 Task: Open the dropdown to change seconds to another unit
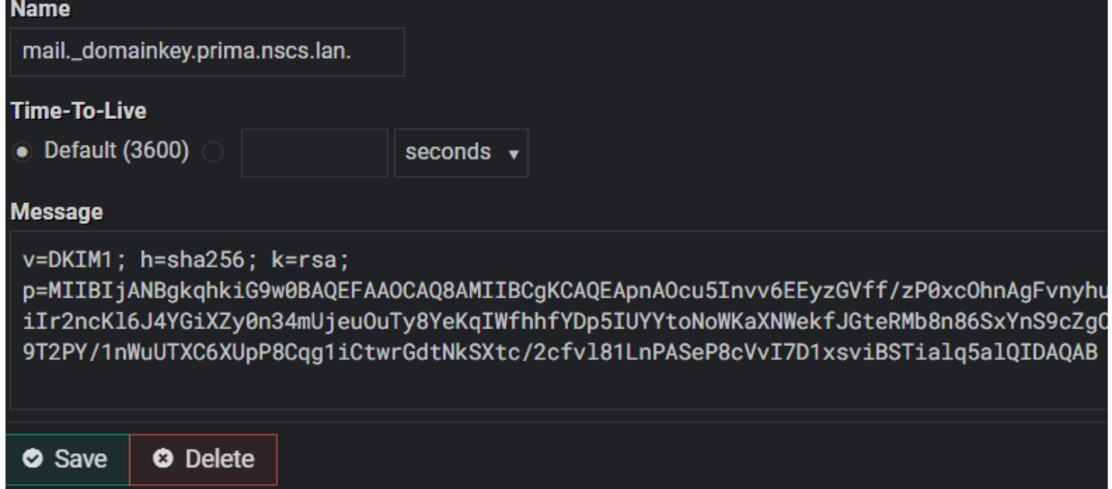[459, 153]
